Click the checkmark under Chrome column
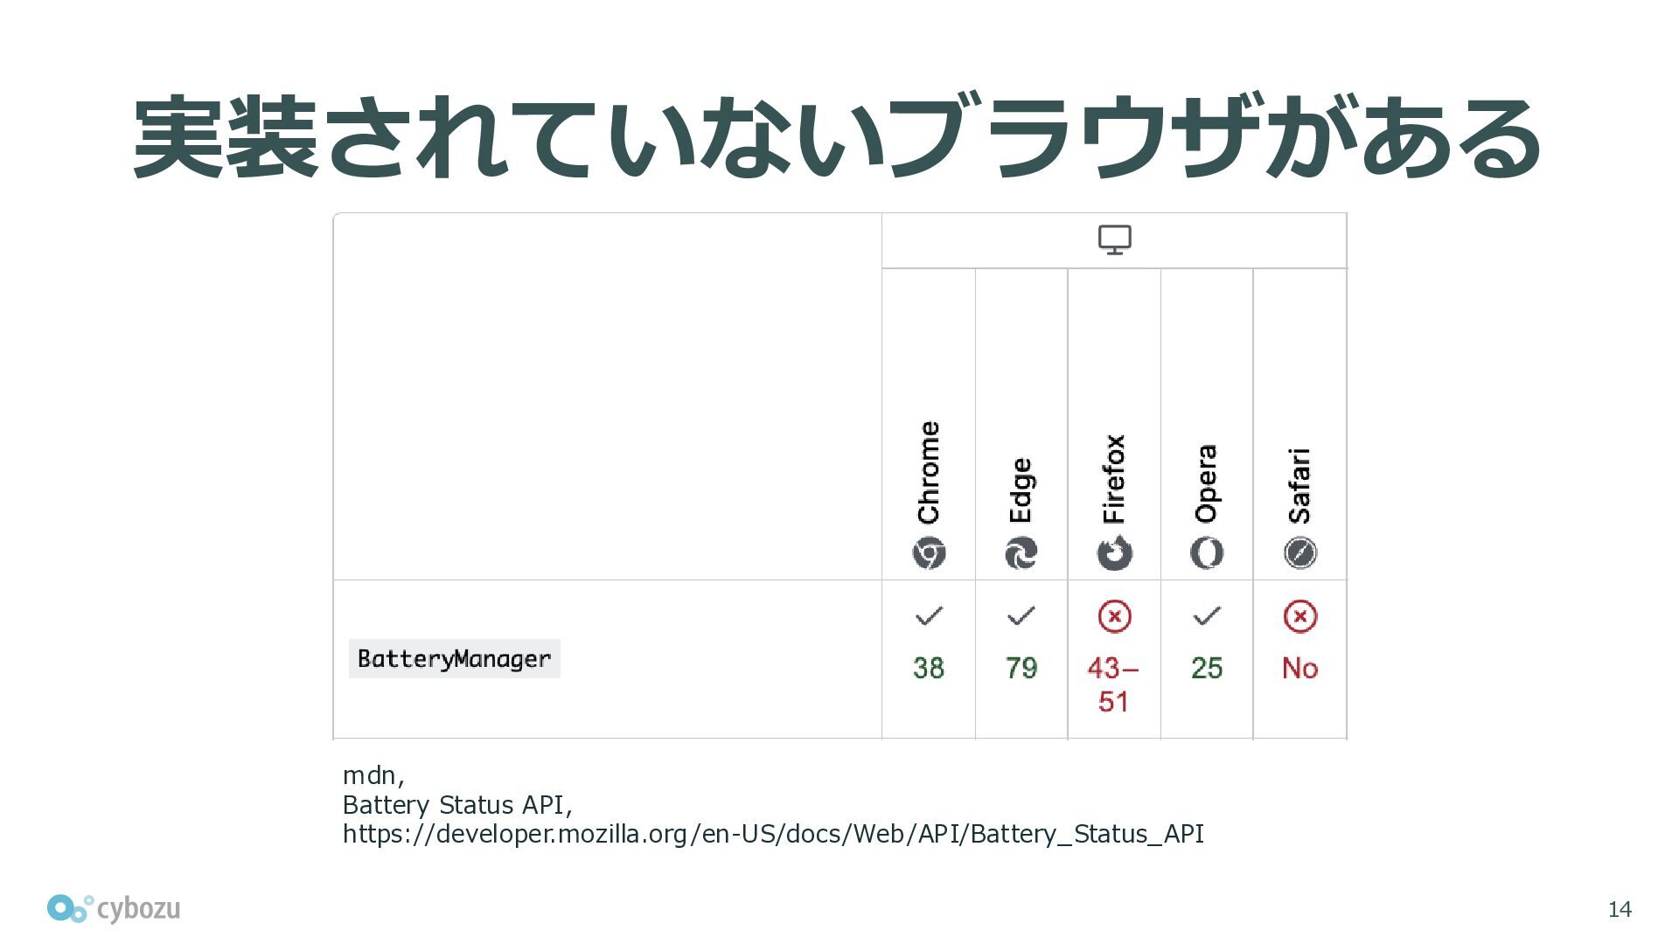 coord(929,616)
